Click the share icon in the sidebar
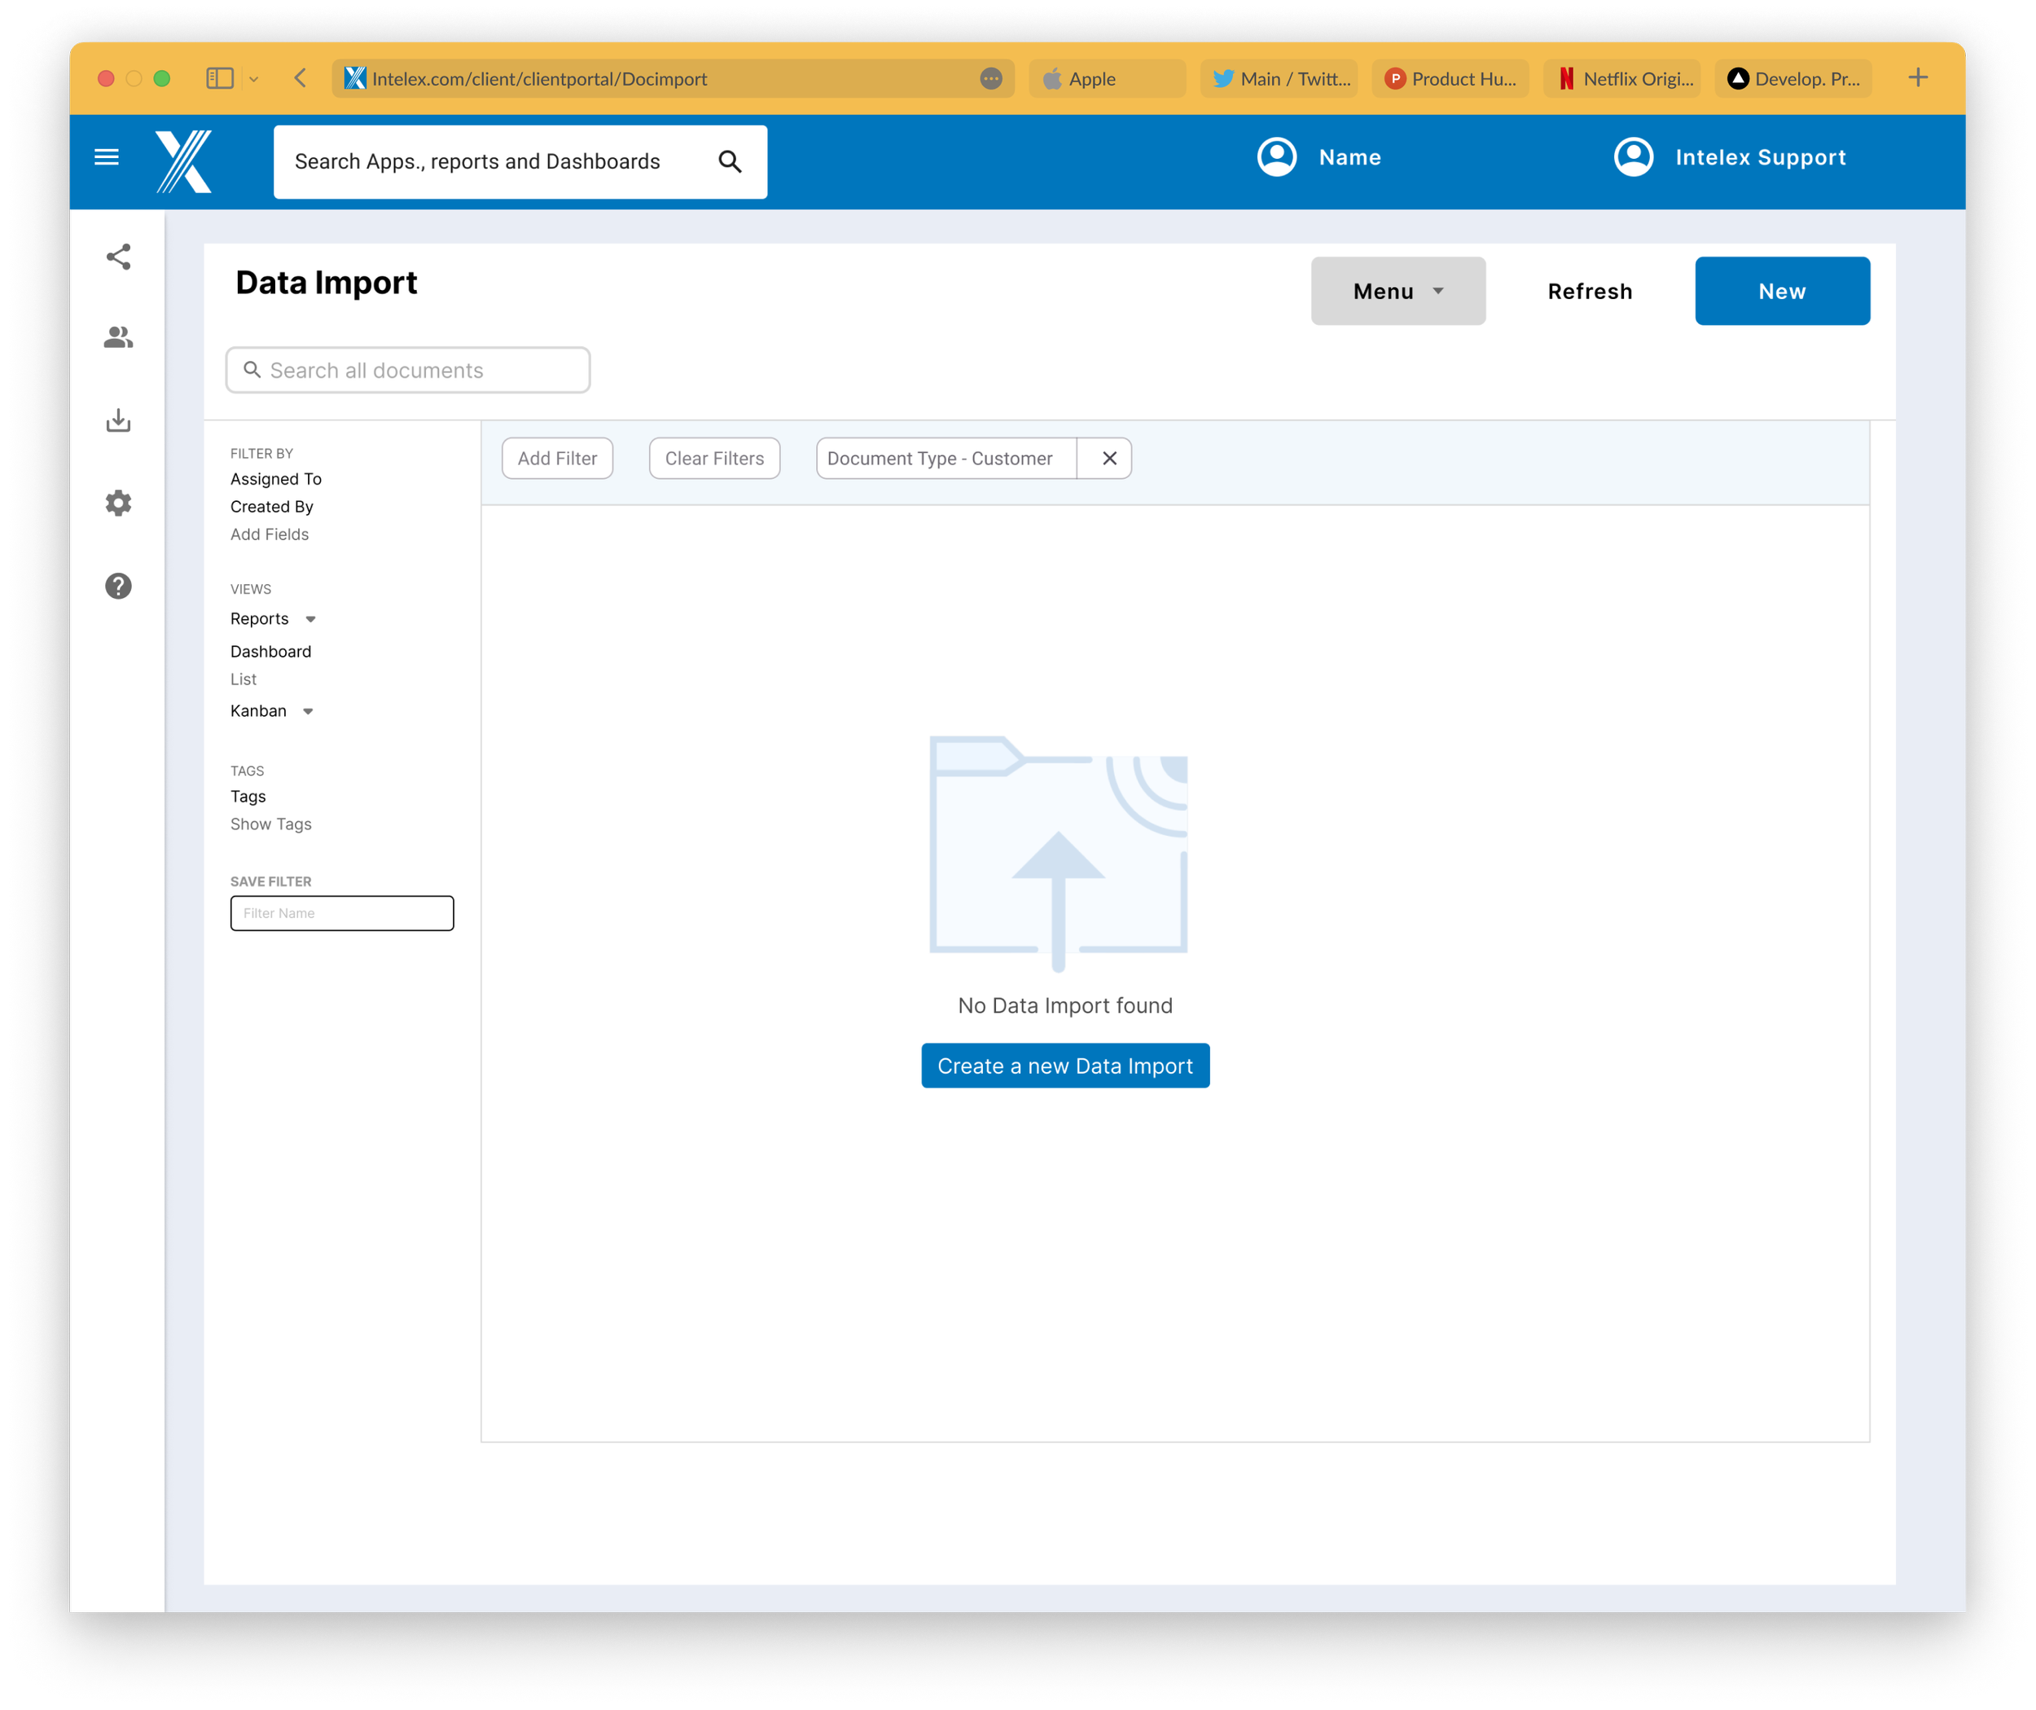The image size is (2036, 1710). pos(121,258)
